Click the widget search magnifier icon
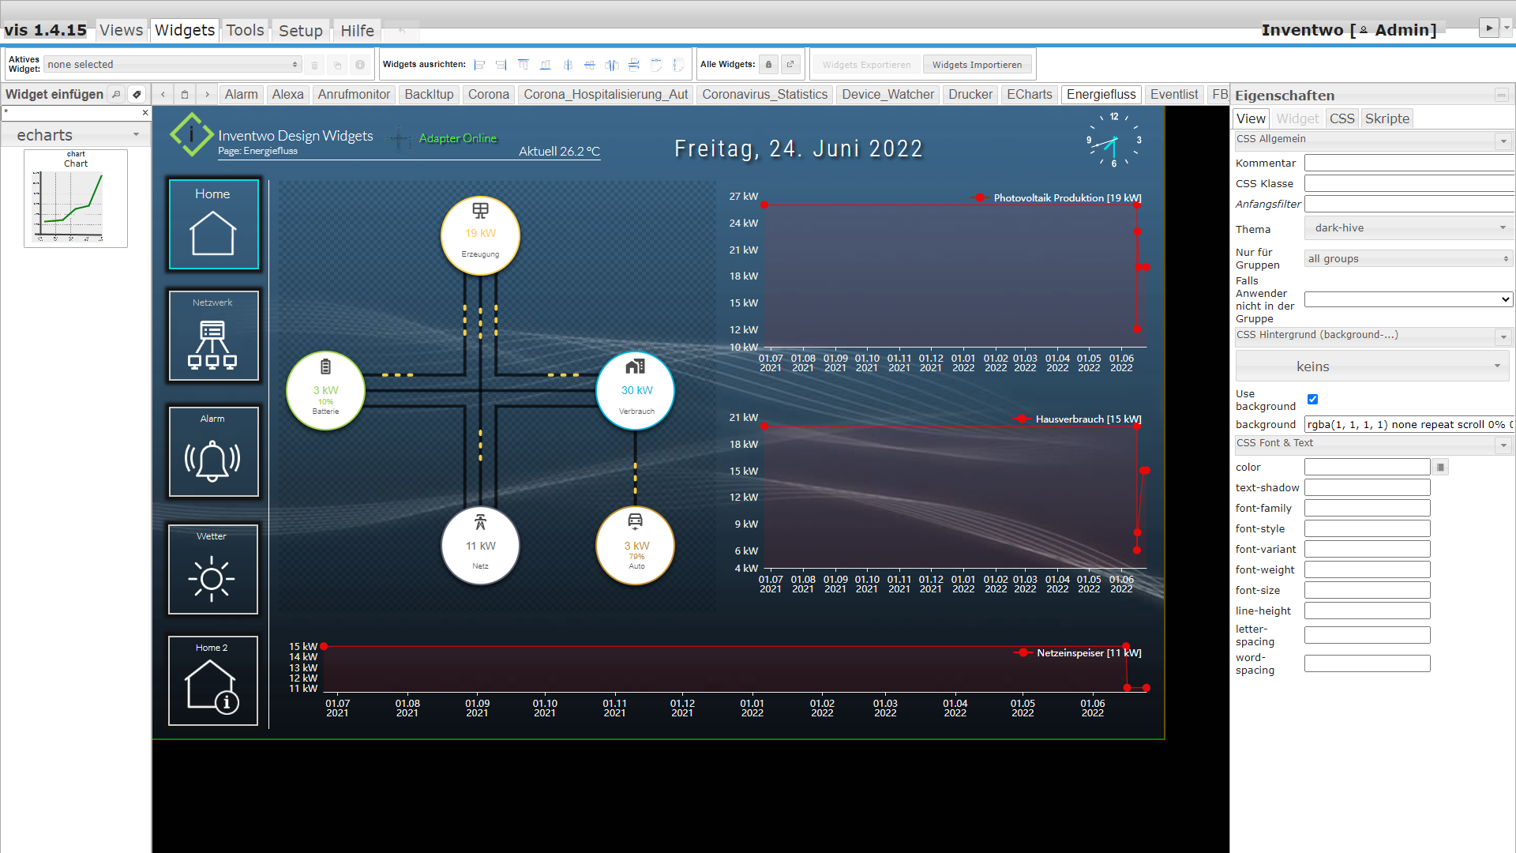The width and height of the screenshot is (1516, 853). (116, 94)
